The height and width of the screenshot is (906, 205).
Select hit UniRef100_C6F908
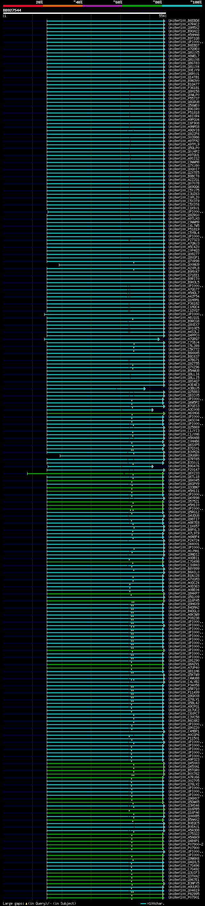click(184, 123)
